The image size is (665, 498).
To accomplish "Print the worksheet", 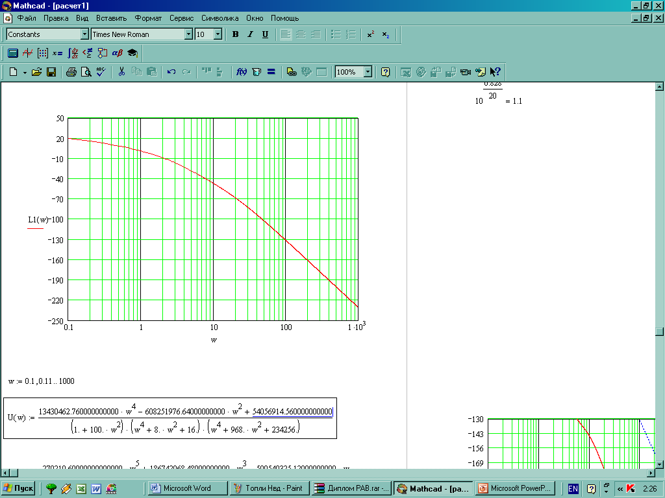I will point(71,72).
